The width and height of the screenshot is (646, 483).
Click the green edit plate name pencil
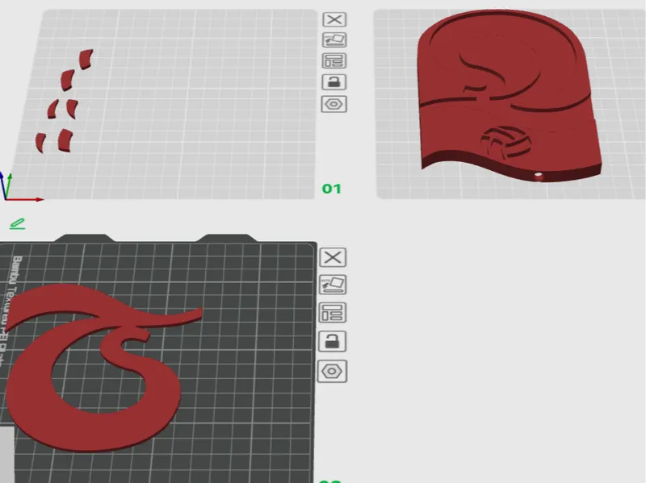pyautogui.click(x=17, y=224)
